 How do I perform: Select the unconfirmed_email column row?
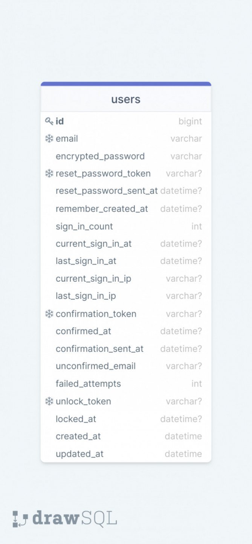126,366
